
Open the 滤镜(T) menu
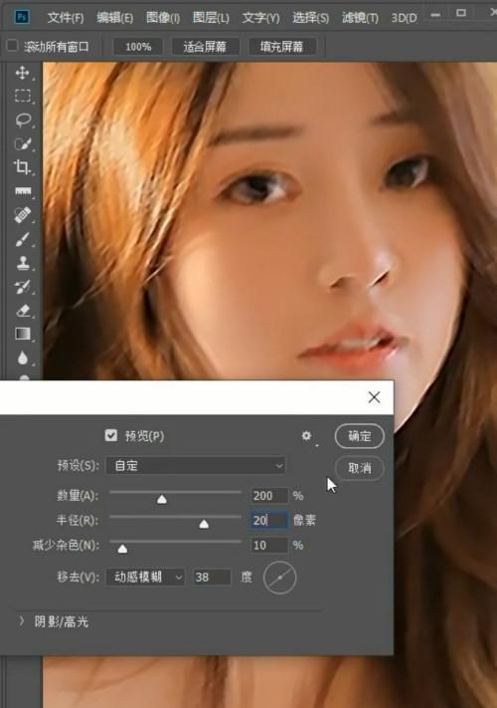point(360,18)
